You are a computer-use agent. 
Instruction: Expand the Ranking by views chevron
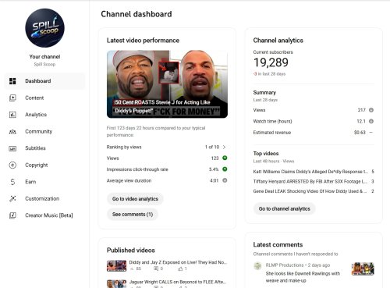tap(224, 147)
